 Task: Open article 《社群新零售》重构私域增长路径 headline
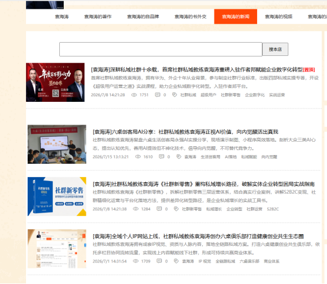click(204, 184)
